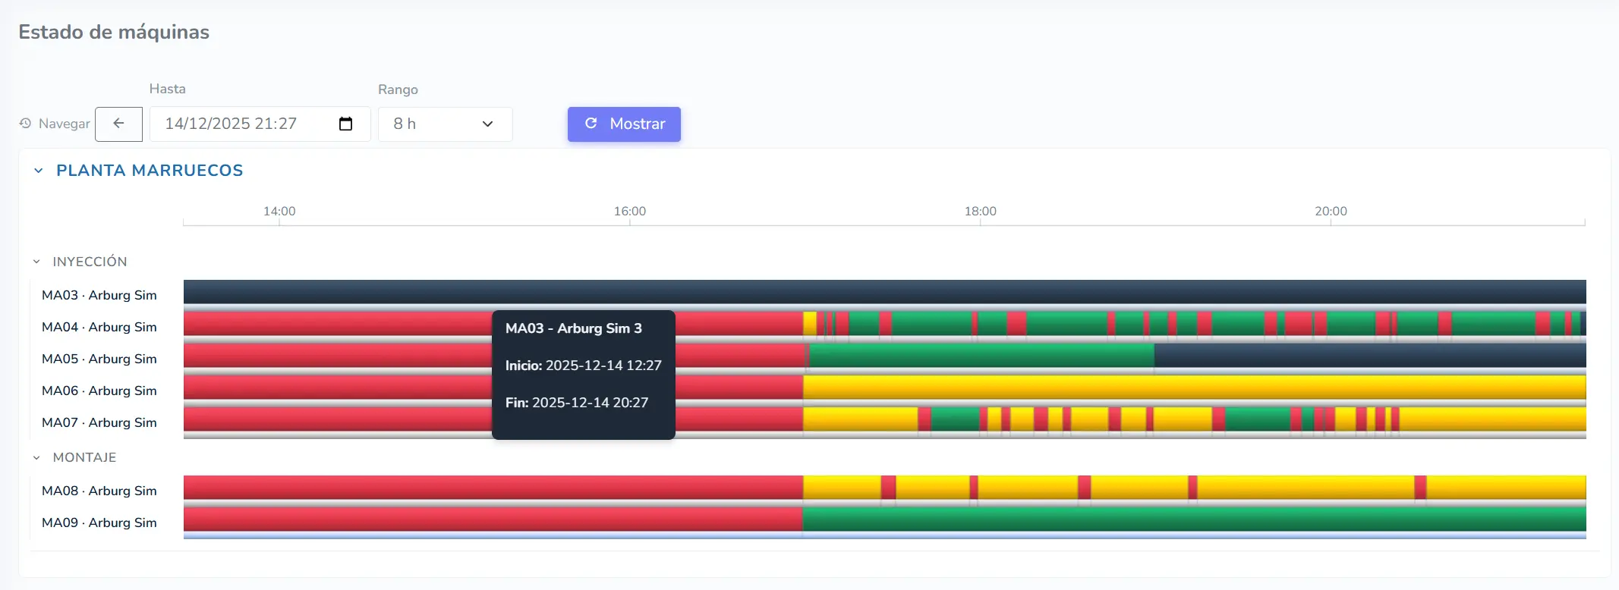Click the back arrow navigation button
Image resolution: width=1619 pixels, height=590 pixels.
[118, 124]
